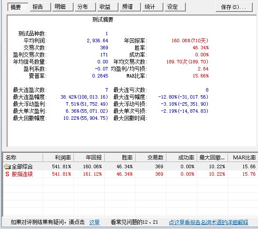The width and height of the screenshot is (258, 229).
Task: Click the 均盈利/均亏损 value 2.64
Action: point(203,69)
